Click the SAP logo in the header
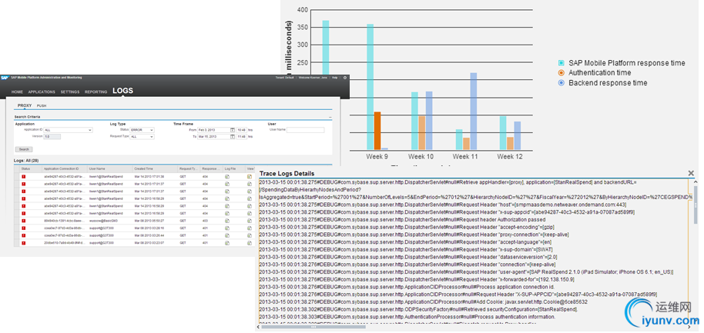This screenshot has width=704, height=333. tap(4, 78)
